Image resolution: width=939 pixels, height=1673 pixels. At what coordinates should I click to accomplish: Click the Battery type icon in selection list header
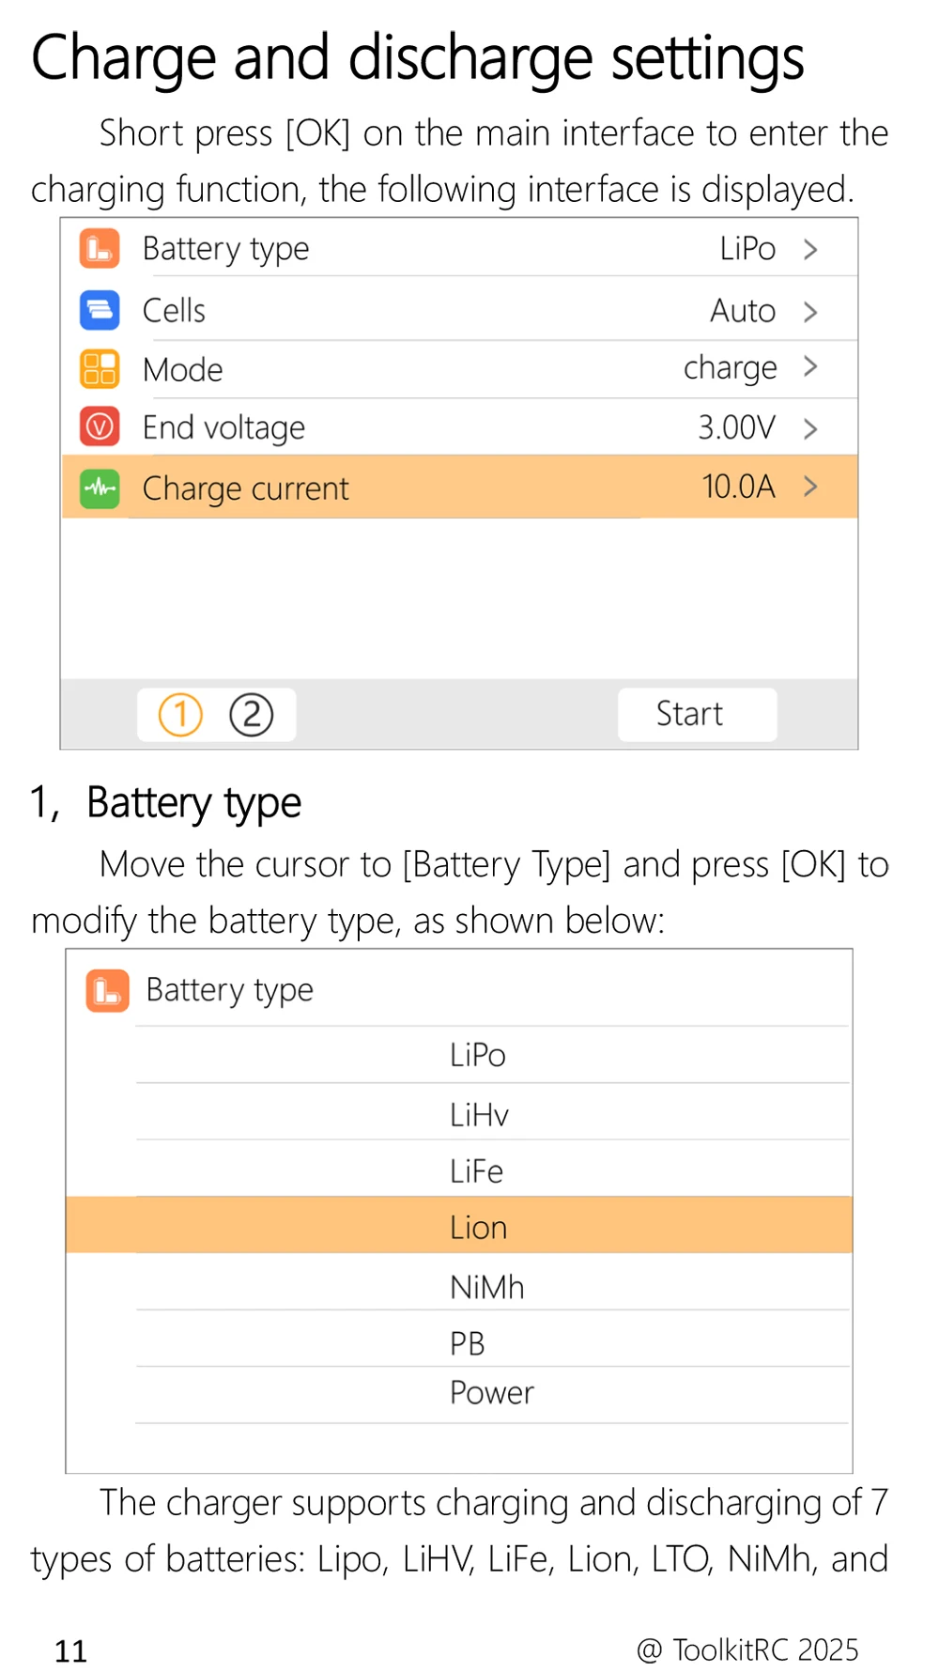tap(107, 991)
